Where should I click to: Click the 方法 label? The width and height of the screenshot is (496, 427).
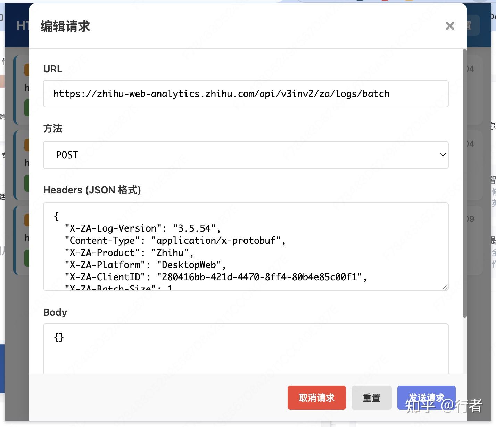53,128
